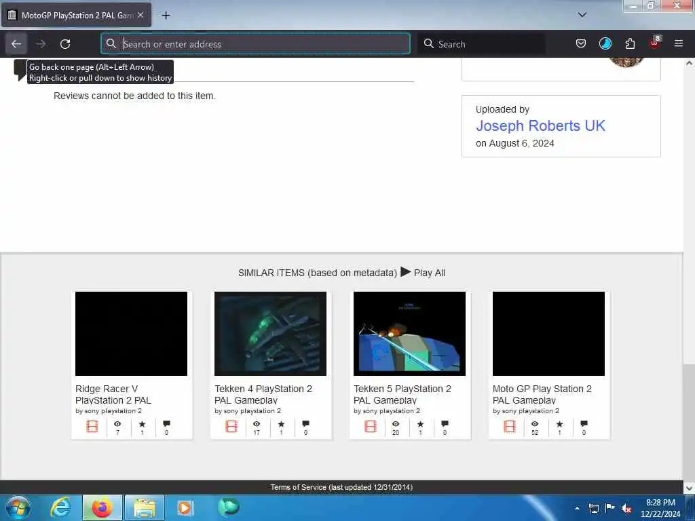This screenshot has width=695, height=521.
Task: Reload the current page
Action: coord(65,44)
